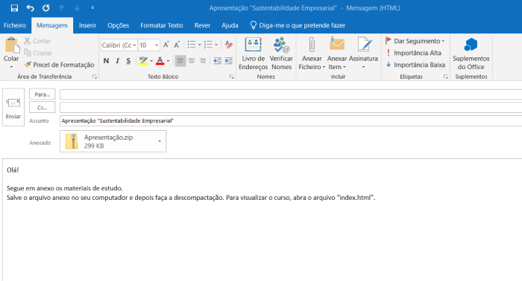This screenshot has height=281, width=522.
Task: Open the Etiquetas dialog launcher
Action: pyautogui.click(x=446, y=77)
